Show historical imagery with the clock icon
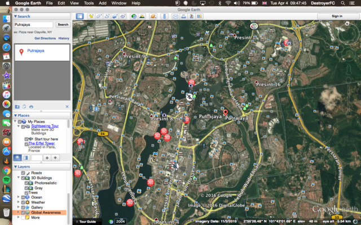The height and width of the screenshot is (225, 361). tap(134, 16)
